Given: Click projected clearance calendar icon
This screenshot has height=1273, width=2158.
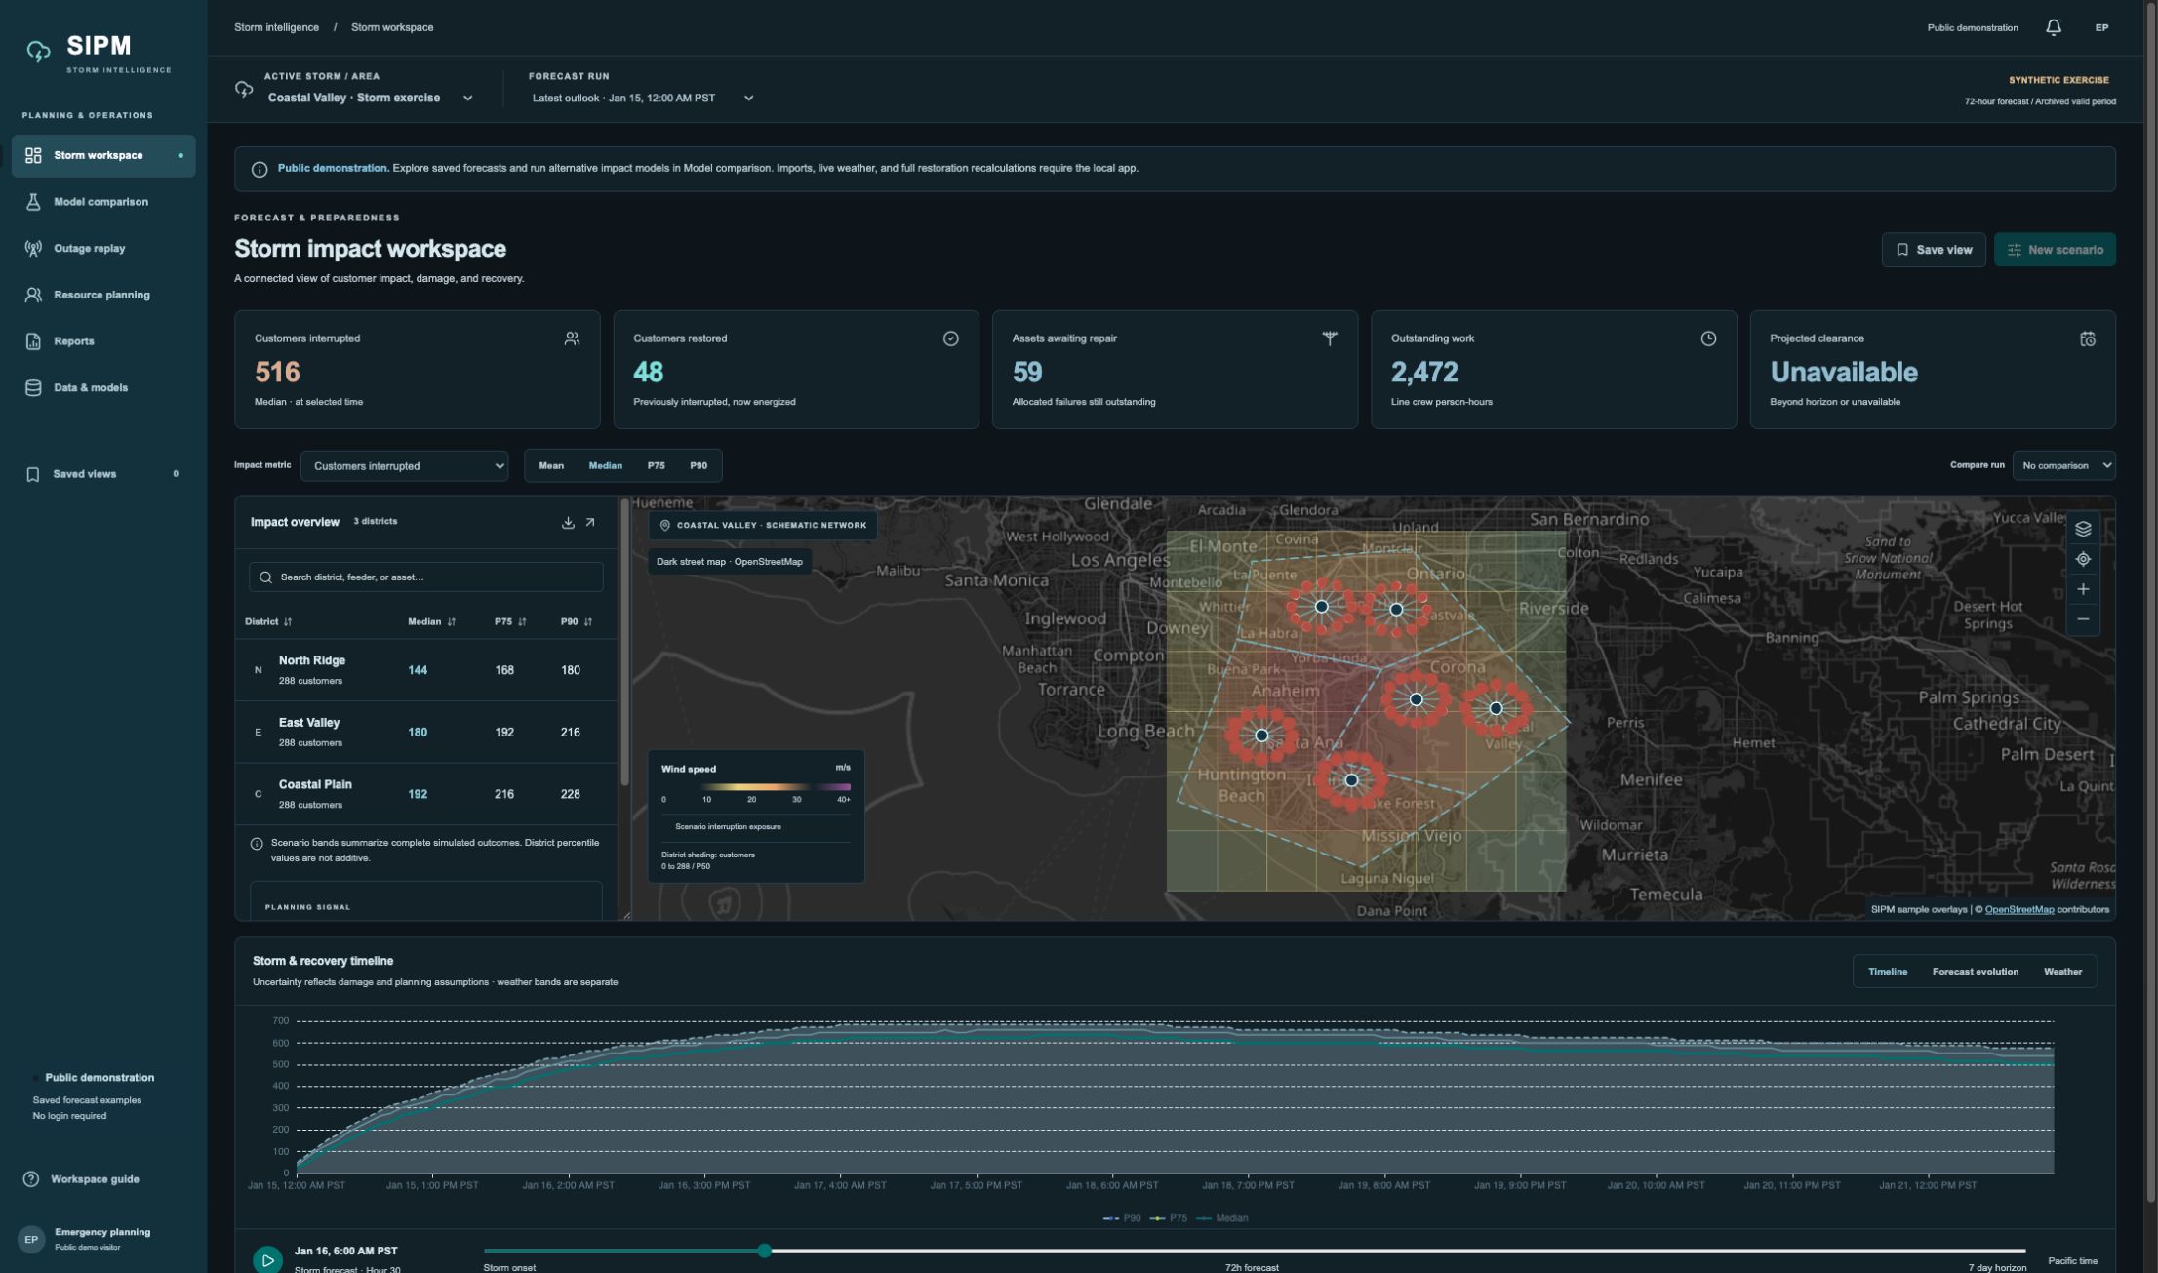Looking at the screenshot, I should pos(2087,338).
